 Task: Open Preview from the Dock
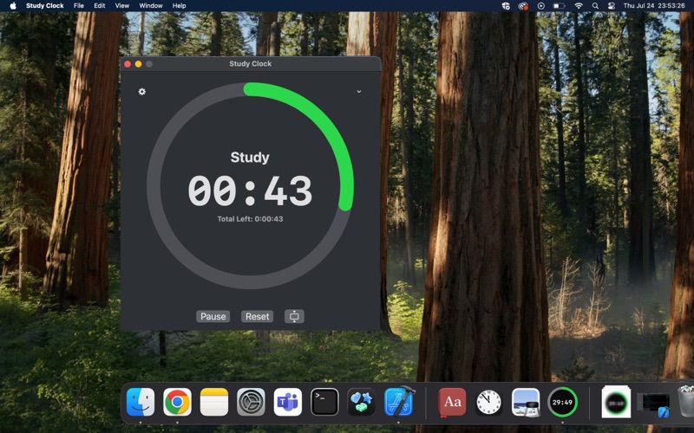click(526, 402)
